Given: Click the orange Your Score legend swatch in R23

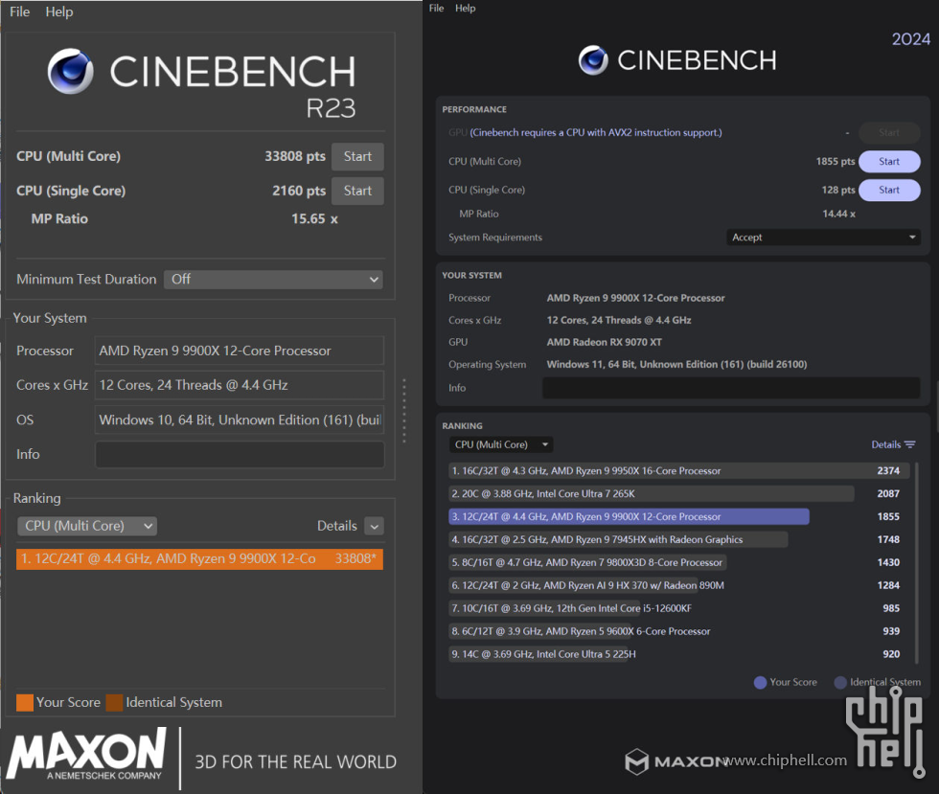Looking at the screenshot, I should 25,702.
